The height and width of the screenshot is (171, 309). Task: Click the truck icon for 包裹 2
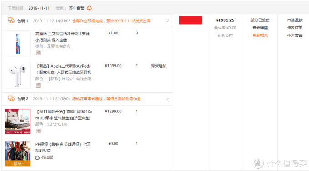[x=11, y=98]
